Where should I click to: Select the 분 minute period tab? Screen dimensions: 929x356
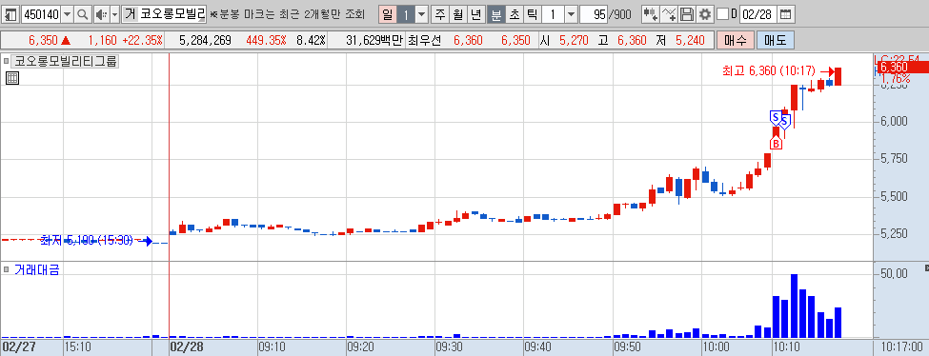pos(495,14)
